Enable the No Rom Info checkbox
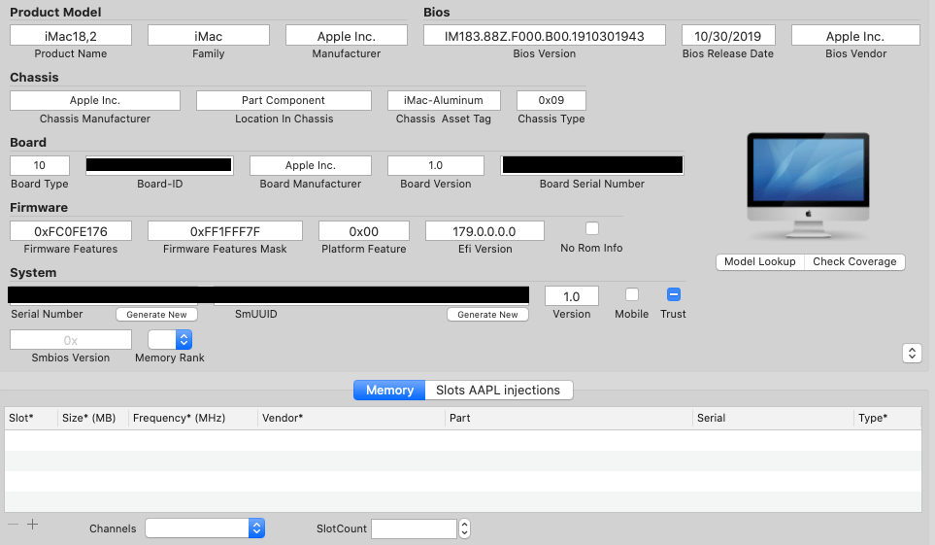 pos(592,228)
